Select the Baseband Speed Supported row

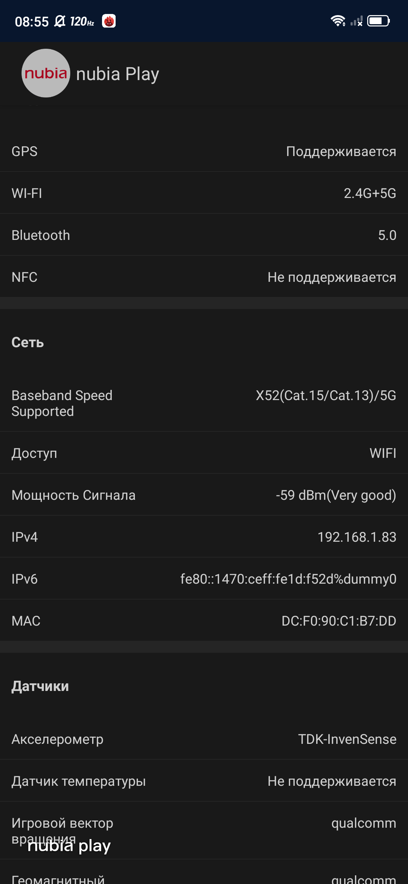(204, 403)
